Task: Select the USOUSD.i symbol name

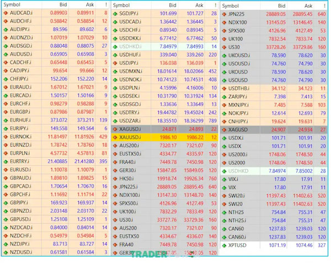Action: [239, 64]
